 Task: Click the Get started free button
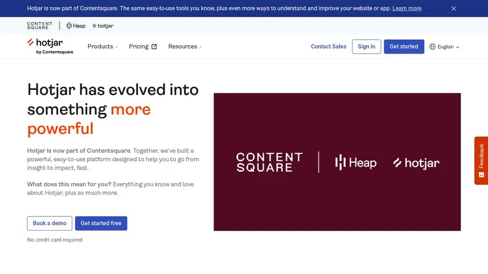pyautogui.click(x=101, y=223)
